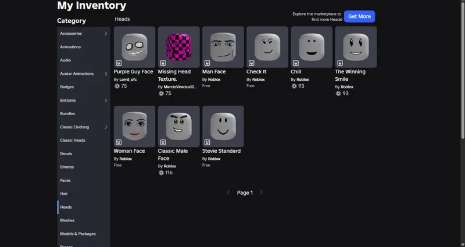Click the Purple Guy Face thumbnail image
Screen dimensions: 465x247
click(134, 47)
